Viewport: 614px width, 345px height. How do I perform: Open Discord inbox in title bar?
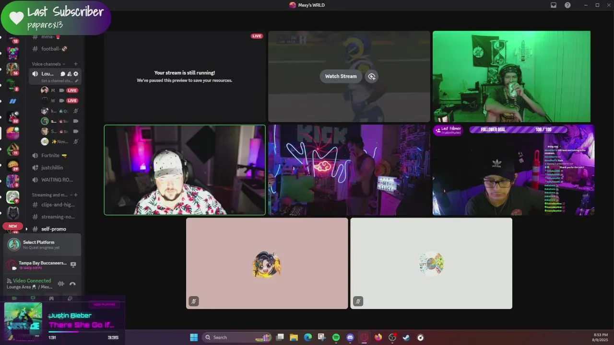pos(554,5)
